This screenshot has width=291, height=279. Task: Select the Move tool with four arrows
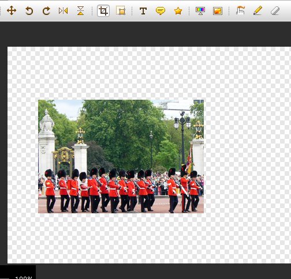pyautogui.click(x=12, y=10)
